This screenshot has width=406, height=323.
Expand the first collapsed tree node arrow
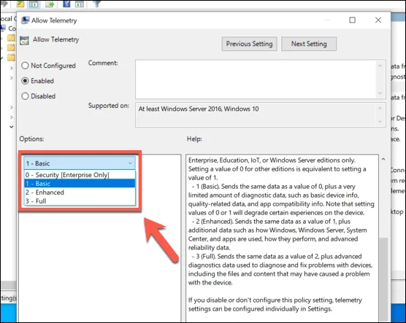click(x=12, y=68)
